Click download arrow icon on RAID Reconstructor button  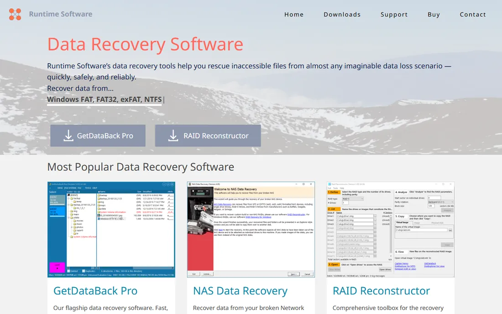(173, 136)
